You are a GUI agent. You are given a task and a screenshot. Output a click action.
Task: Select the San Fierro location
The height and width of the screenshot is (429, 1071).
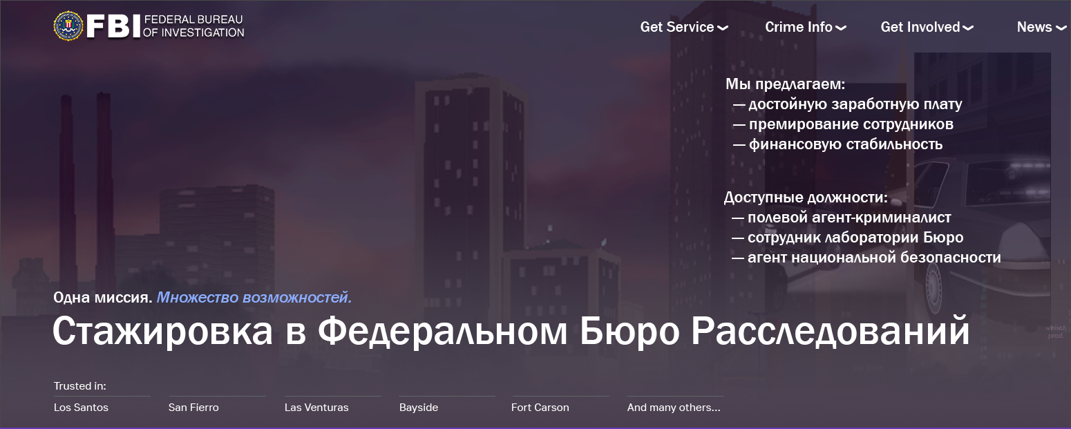(193, 408)
